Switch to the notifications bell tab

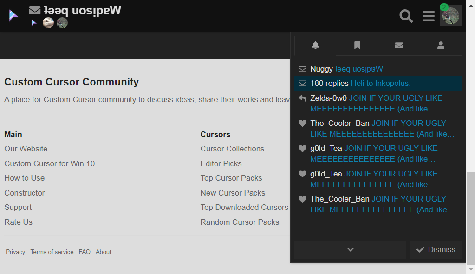coord(315,46)
